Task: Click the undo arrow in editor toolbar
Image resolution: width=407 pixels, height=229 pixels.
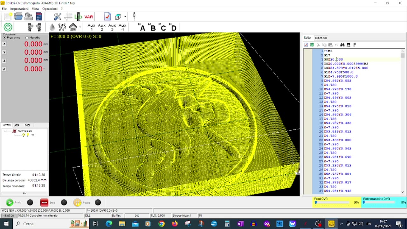Action: 336,45
